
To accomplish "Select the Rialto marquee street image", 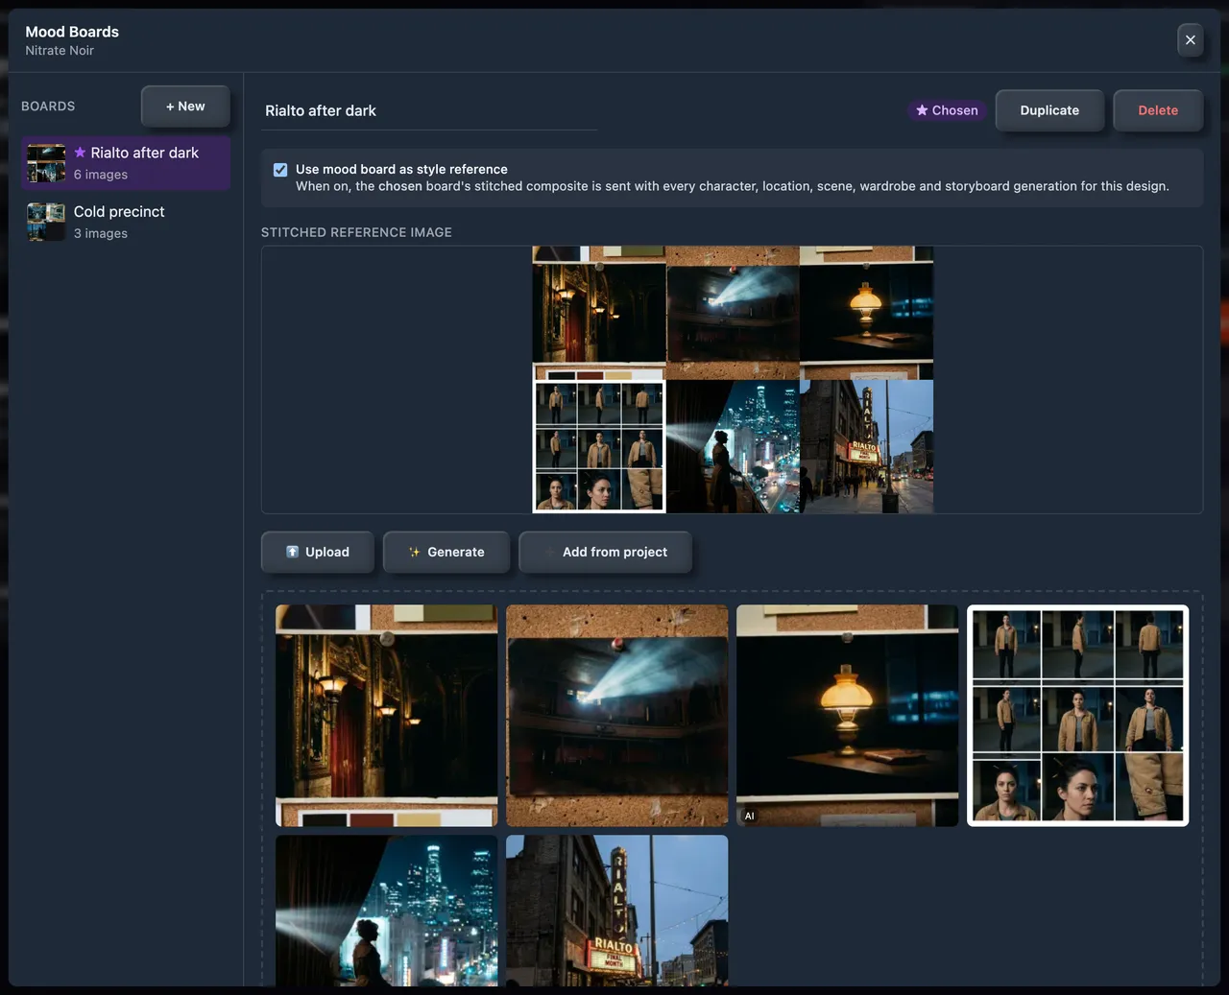I will coord(617,910).
